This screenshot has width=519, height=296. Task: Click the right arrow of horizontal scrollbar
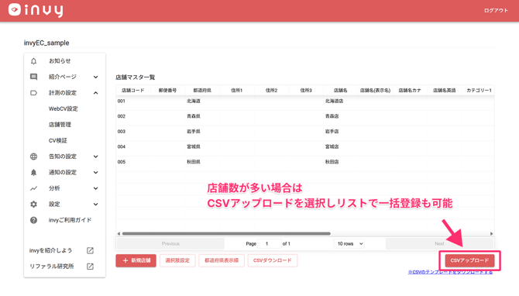492,234
